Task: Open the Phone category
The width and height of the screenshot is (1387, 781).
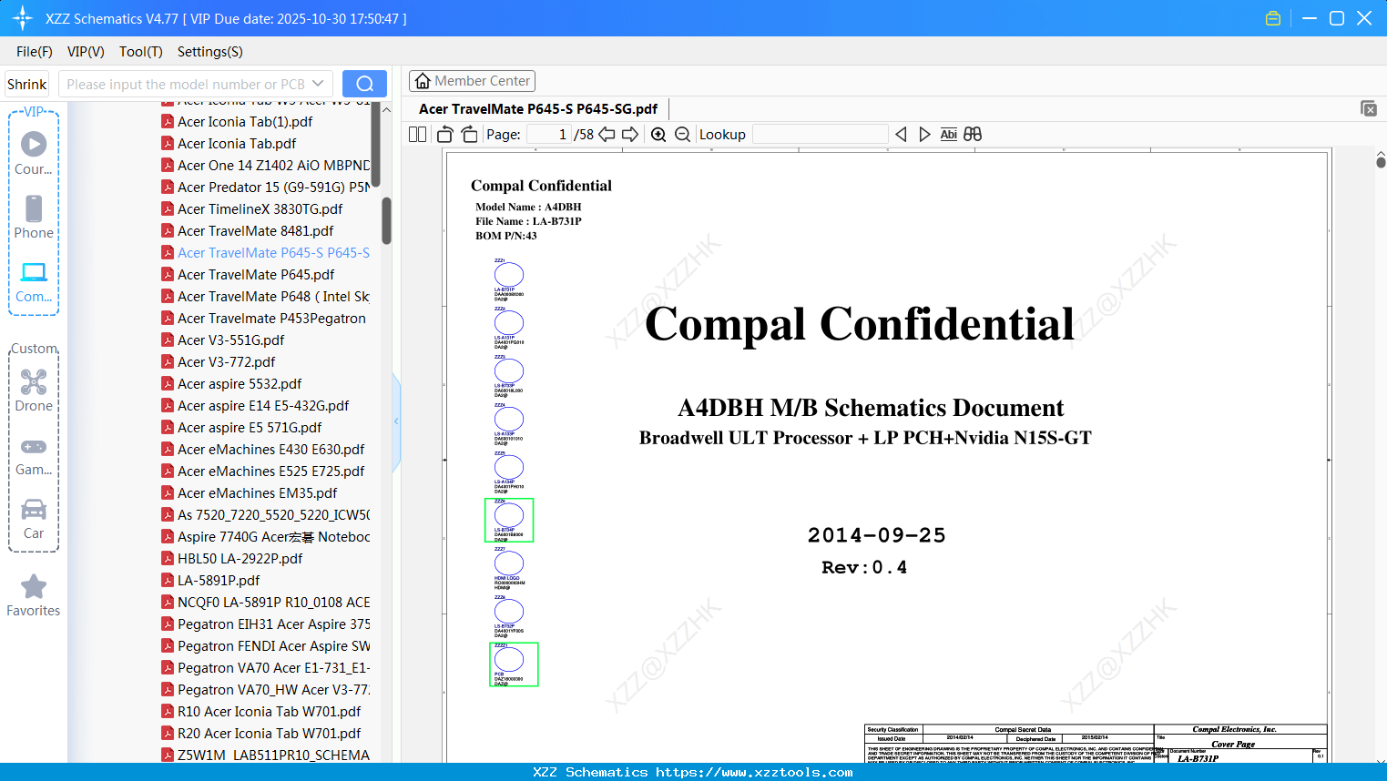Action: point(34,217)
